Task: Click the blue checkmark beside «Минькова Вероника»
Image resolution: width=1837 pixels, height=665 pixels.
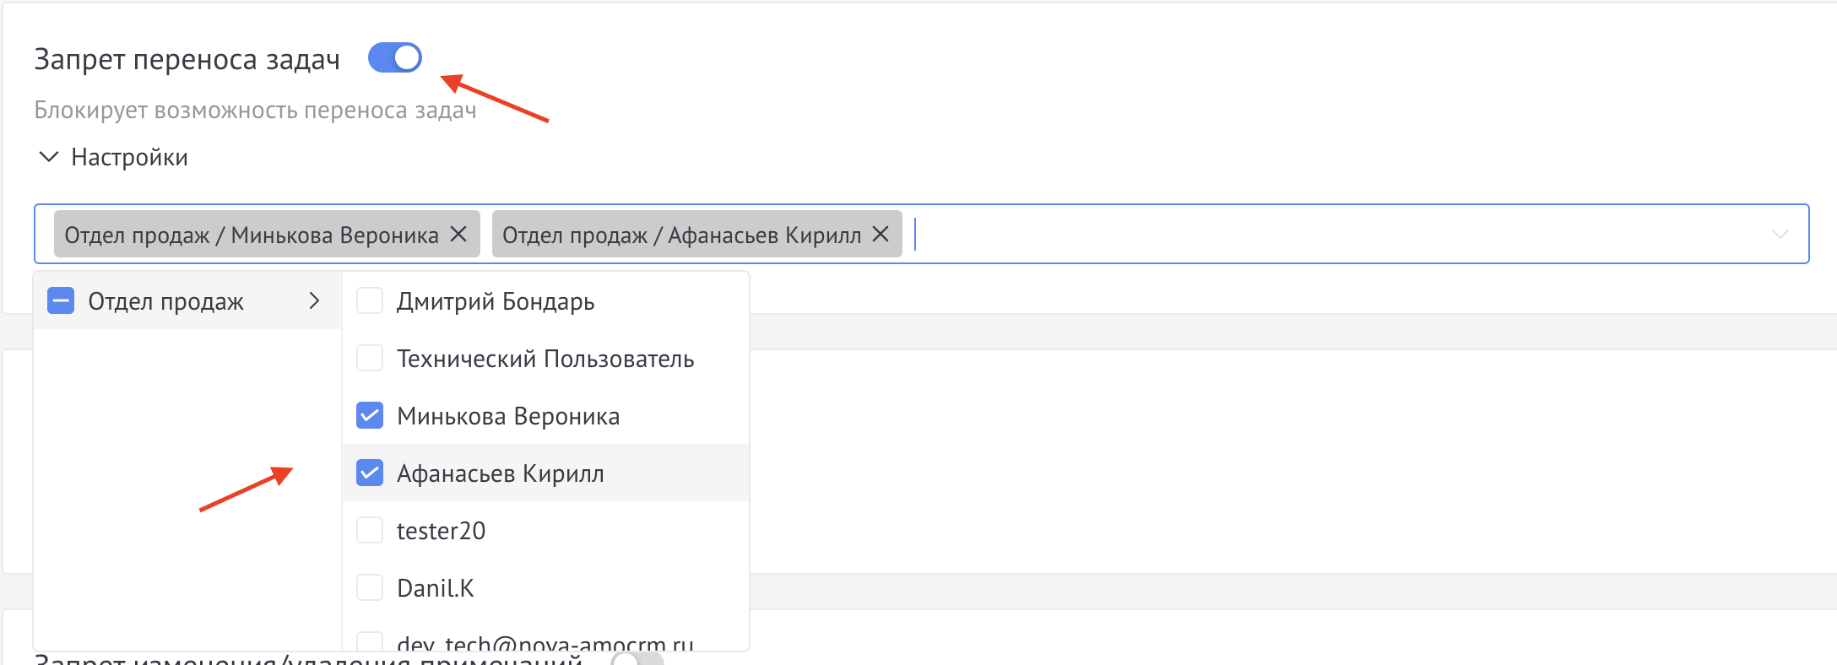Action: click(369, 415)
